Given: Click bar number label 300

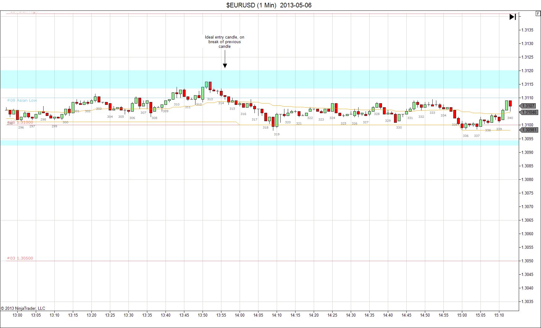Looking at the screenshot, I should click(65, 122).
